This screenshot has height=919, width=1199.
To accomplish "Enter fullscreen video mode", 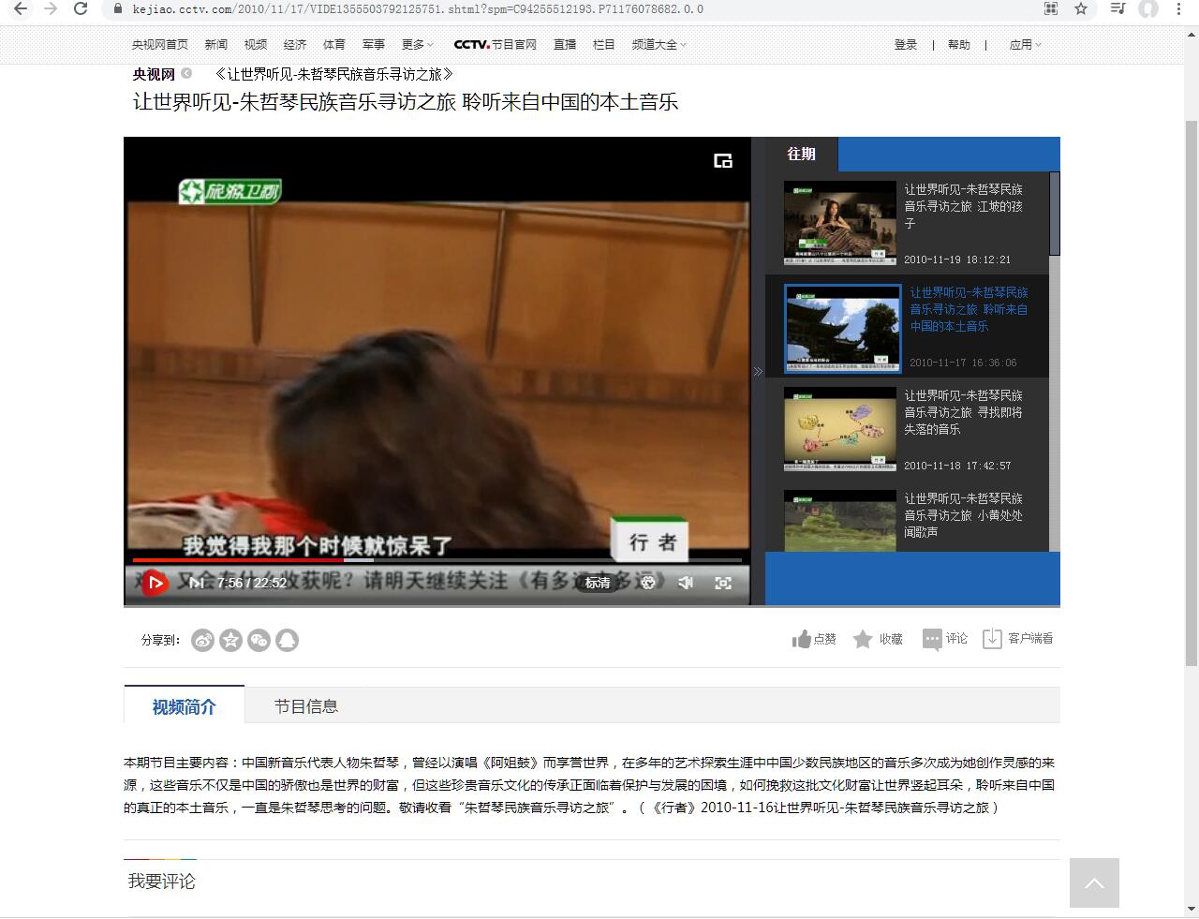I will [x=723, y=583].
